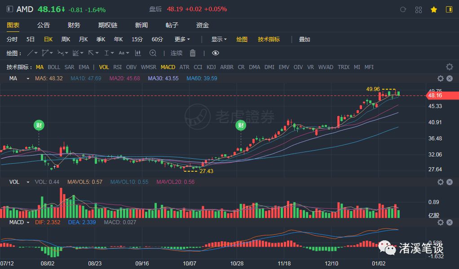This screenshot has height=269, width=459.
Task: Toggle the EMA indicator
Action: [84, 67]
